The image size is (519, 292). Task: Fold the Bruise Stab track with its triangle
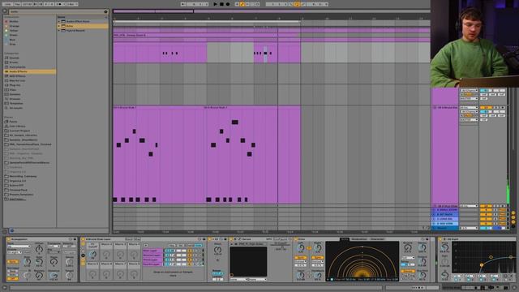[x=435, y=108]
